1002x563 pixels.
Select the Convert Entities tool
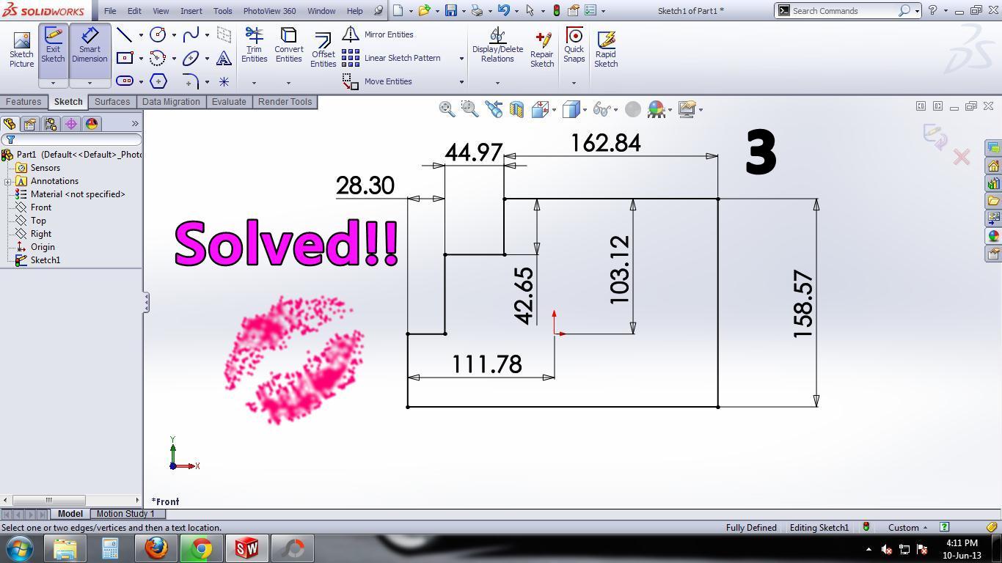(288, 45)
